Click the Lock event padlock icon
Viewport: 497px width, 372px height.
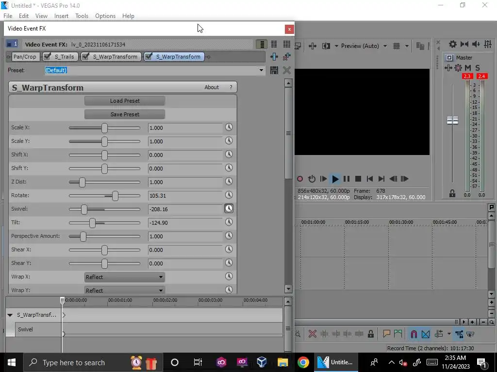point(370,334)
